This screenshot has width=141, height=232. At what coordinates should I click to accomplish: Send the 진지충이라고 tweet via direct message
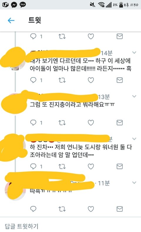pos(120,123)
